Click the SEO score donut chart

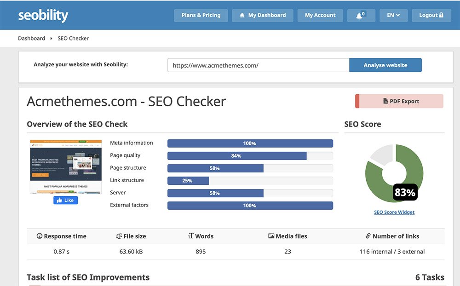(394, 173)
